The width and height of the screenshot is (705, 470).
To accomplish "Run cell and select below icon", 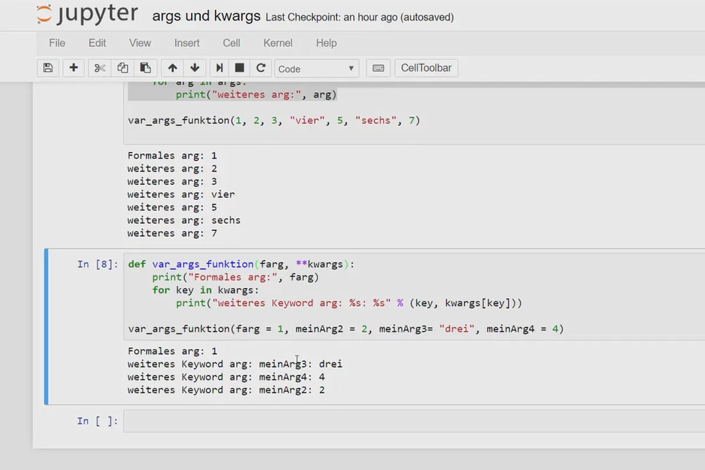I will pos(219,68).
